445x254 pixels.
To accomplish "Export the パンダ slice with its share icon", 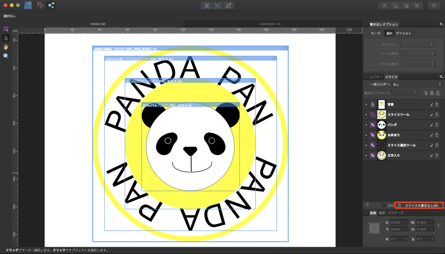I will point(437,125).
